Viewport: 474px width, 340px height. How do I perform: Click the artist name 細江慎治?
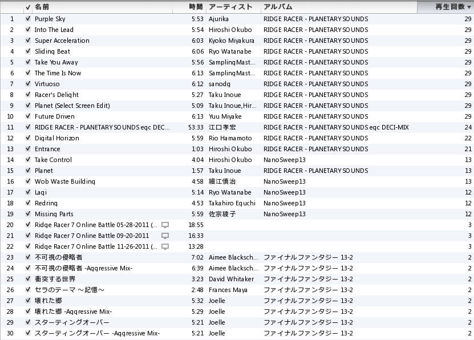(222, 181)
